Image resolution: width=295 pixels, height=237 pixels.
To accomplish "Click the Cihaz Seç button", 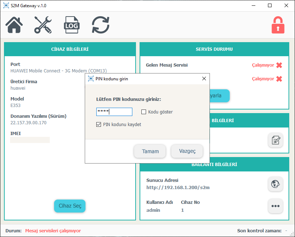I will [x=70, y=206].
